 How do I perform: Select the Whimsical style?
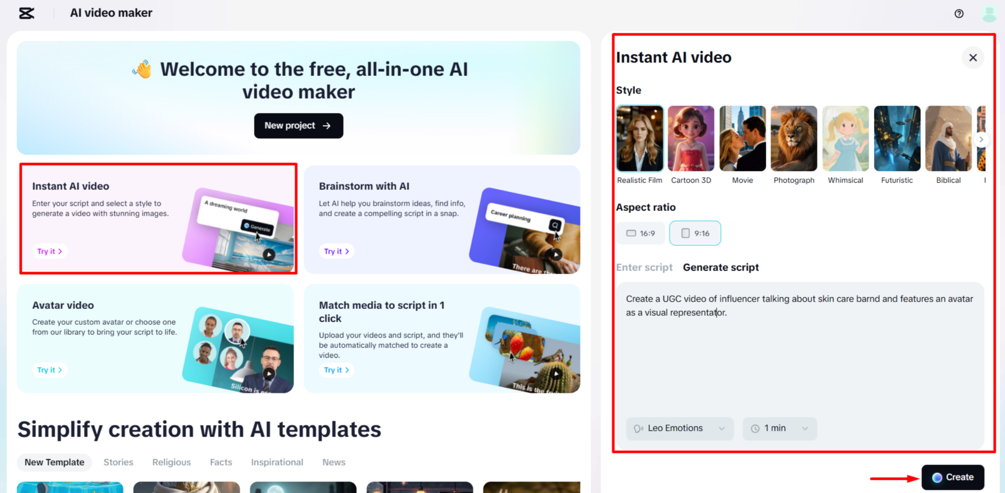pos(845,138)
